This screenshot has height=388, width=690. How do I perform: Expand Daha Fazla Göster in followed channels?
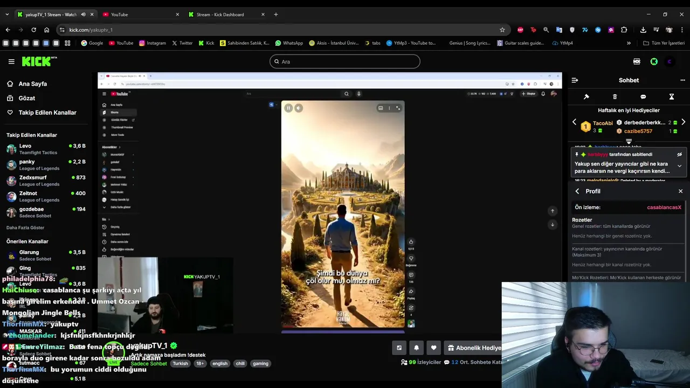coord(25,228)
